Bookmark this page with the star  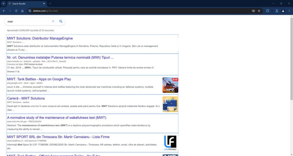pos(259,11)
